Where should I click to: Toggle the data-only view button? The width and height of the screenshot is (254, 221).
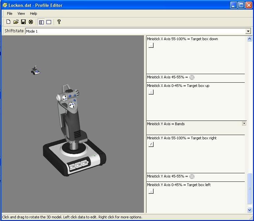point(49,22)
